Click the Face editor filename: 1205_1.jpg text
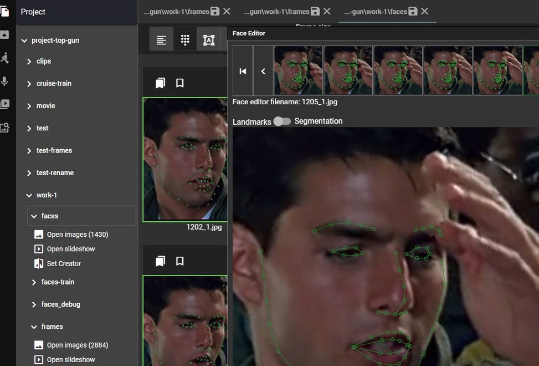The width and height of the screenshot is (539, 366). [285, 102]
